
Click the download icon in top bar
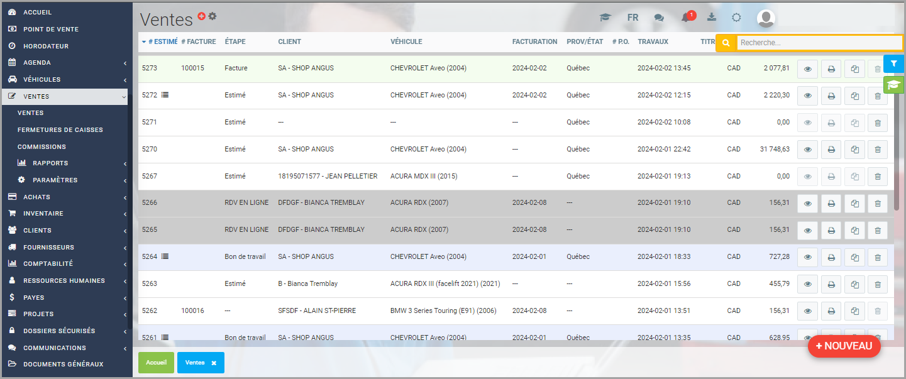point(712,17)
